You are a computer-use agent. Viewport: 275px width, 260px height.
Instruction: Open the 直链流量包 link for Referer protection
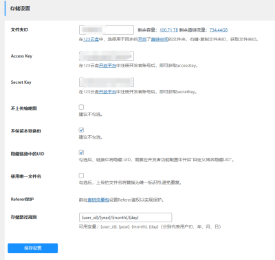point(98,200)
